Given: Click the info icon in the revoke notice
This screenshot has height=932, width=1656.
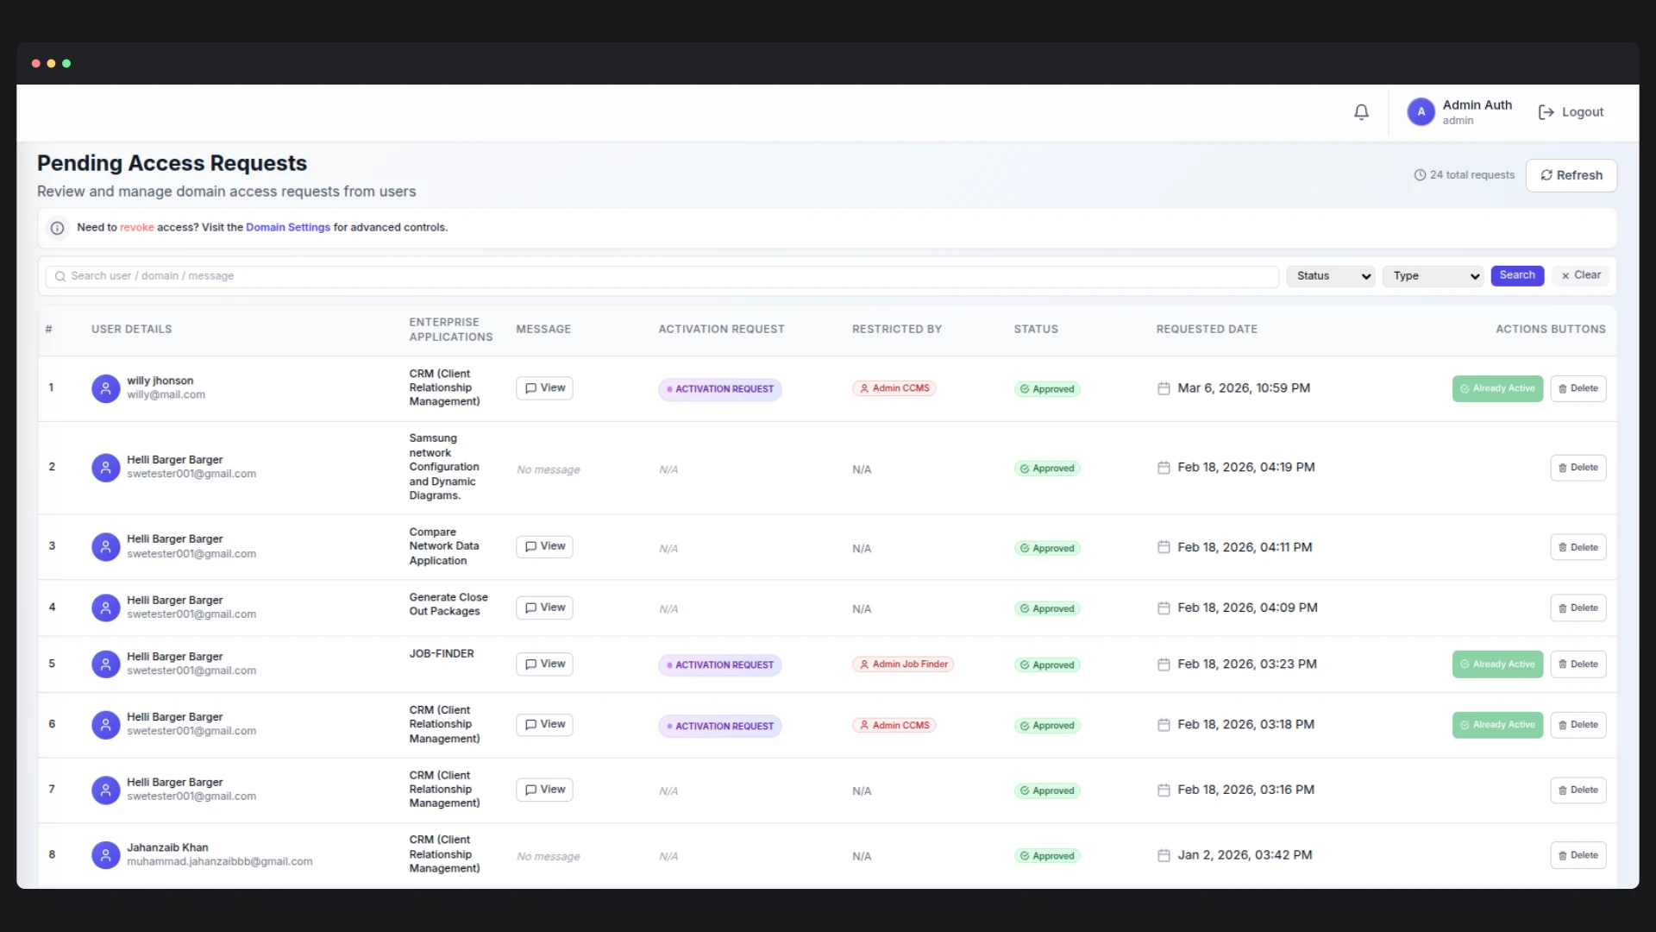Looking at the screenshot, I should (x=57, y=228).
